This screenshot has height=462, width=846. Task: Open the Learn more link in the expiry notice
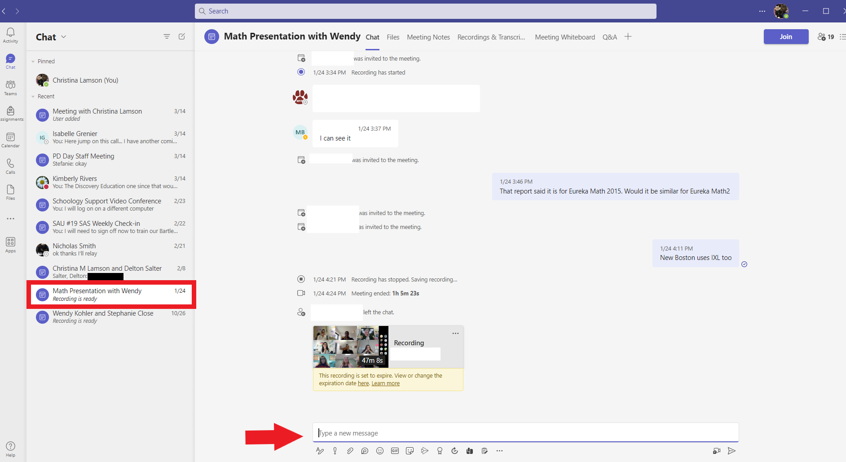click(385, 383)
